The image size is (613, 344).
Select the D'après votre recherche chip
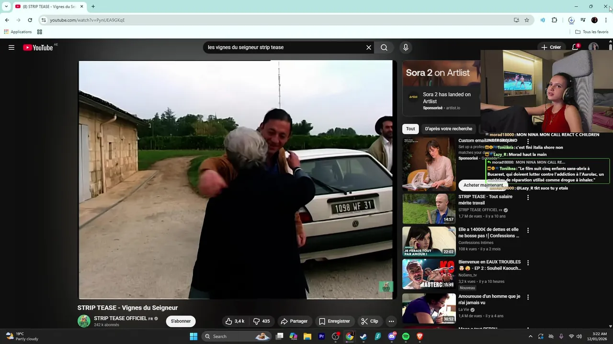(448, 129)
